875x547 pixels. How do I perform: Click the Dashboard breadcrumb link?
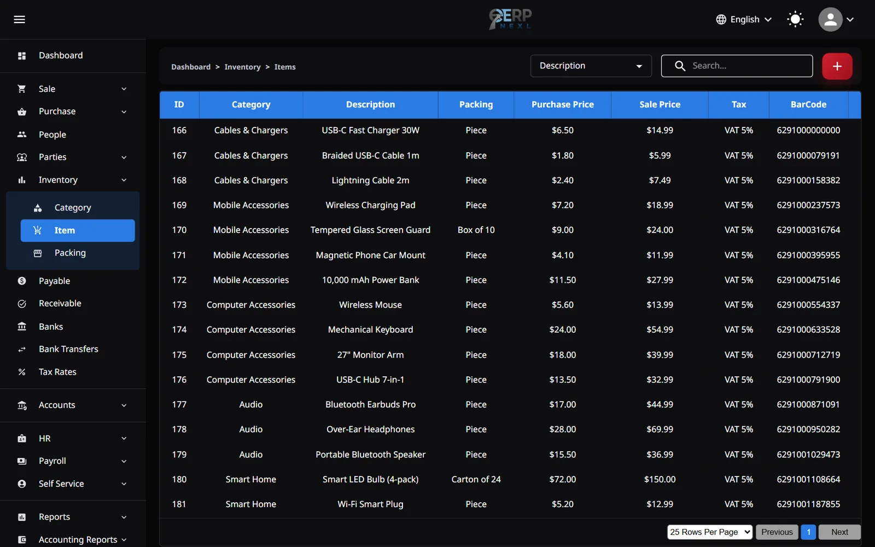coord(191,67)
